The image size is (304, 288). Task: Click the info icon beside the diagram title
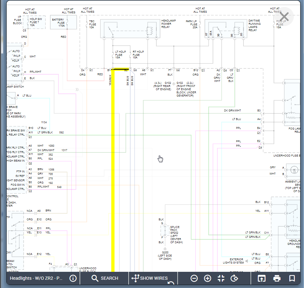tap(73, 278)
